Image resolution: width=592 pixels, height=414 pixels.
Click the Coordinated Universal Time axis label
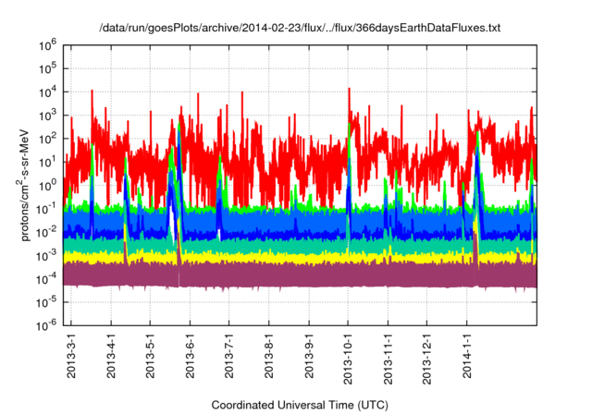299,405
